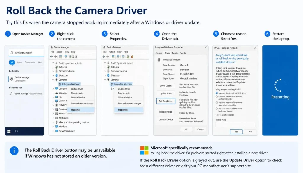Image resolution: width=303 pixels, height=173 pixels.
Task: Select Cameras icon in Right-click the camera panel
Action: pyautogui.click(x=57, y=80)
